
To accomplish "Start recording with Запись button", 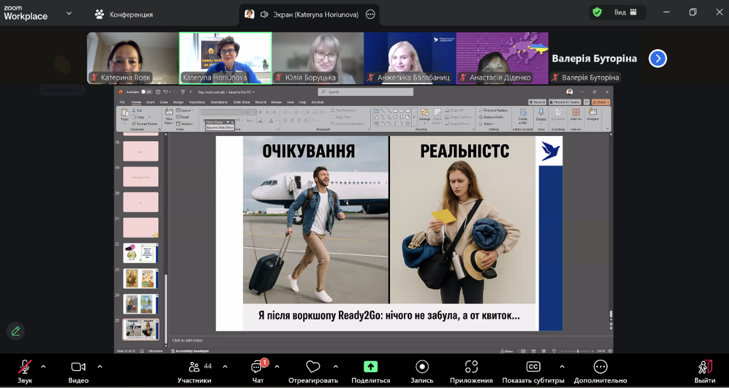I will pyautogui.click(x=421, y=368).
